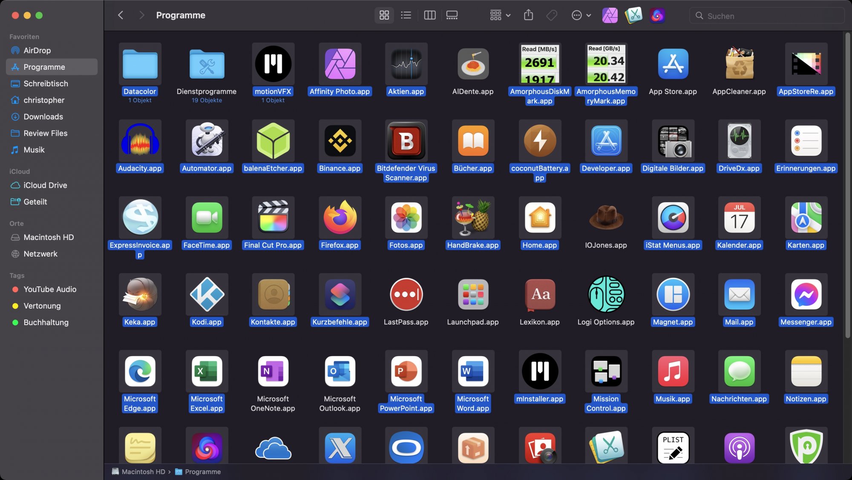Click the Firefox app icon
The image size is (852, 480).
[340, 217]
